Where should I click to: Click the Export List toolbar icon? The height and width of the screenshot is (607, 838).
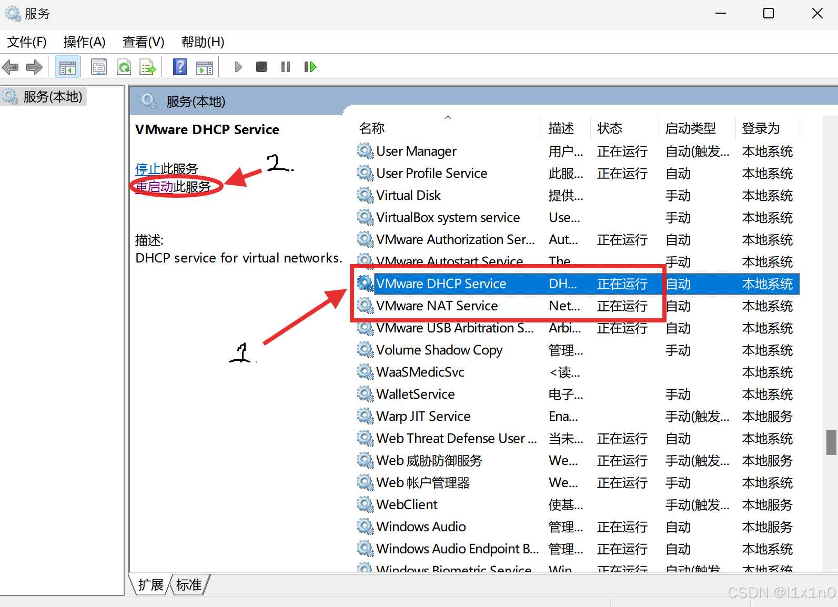click(x=148, y=67)
